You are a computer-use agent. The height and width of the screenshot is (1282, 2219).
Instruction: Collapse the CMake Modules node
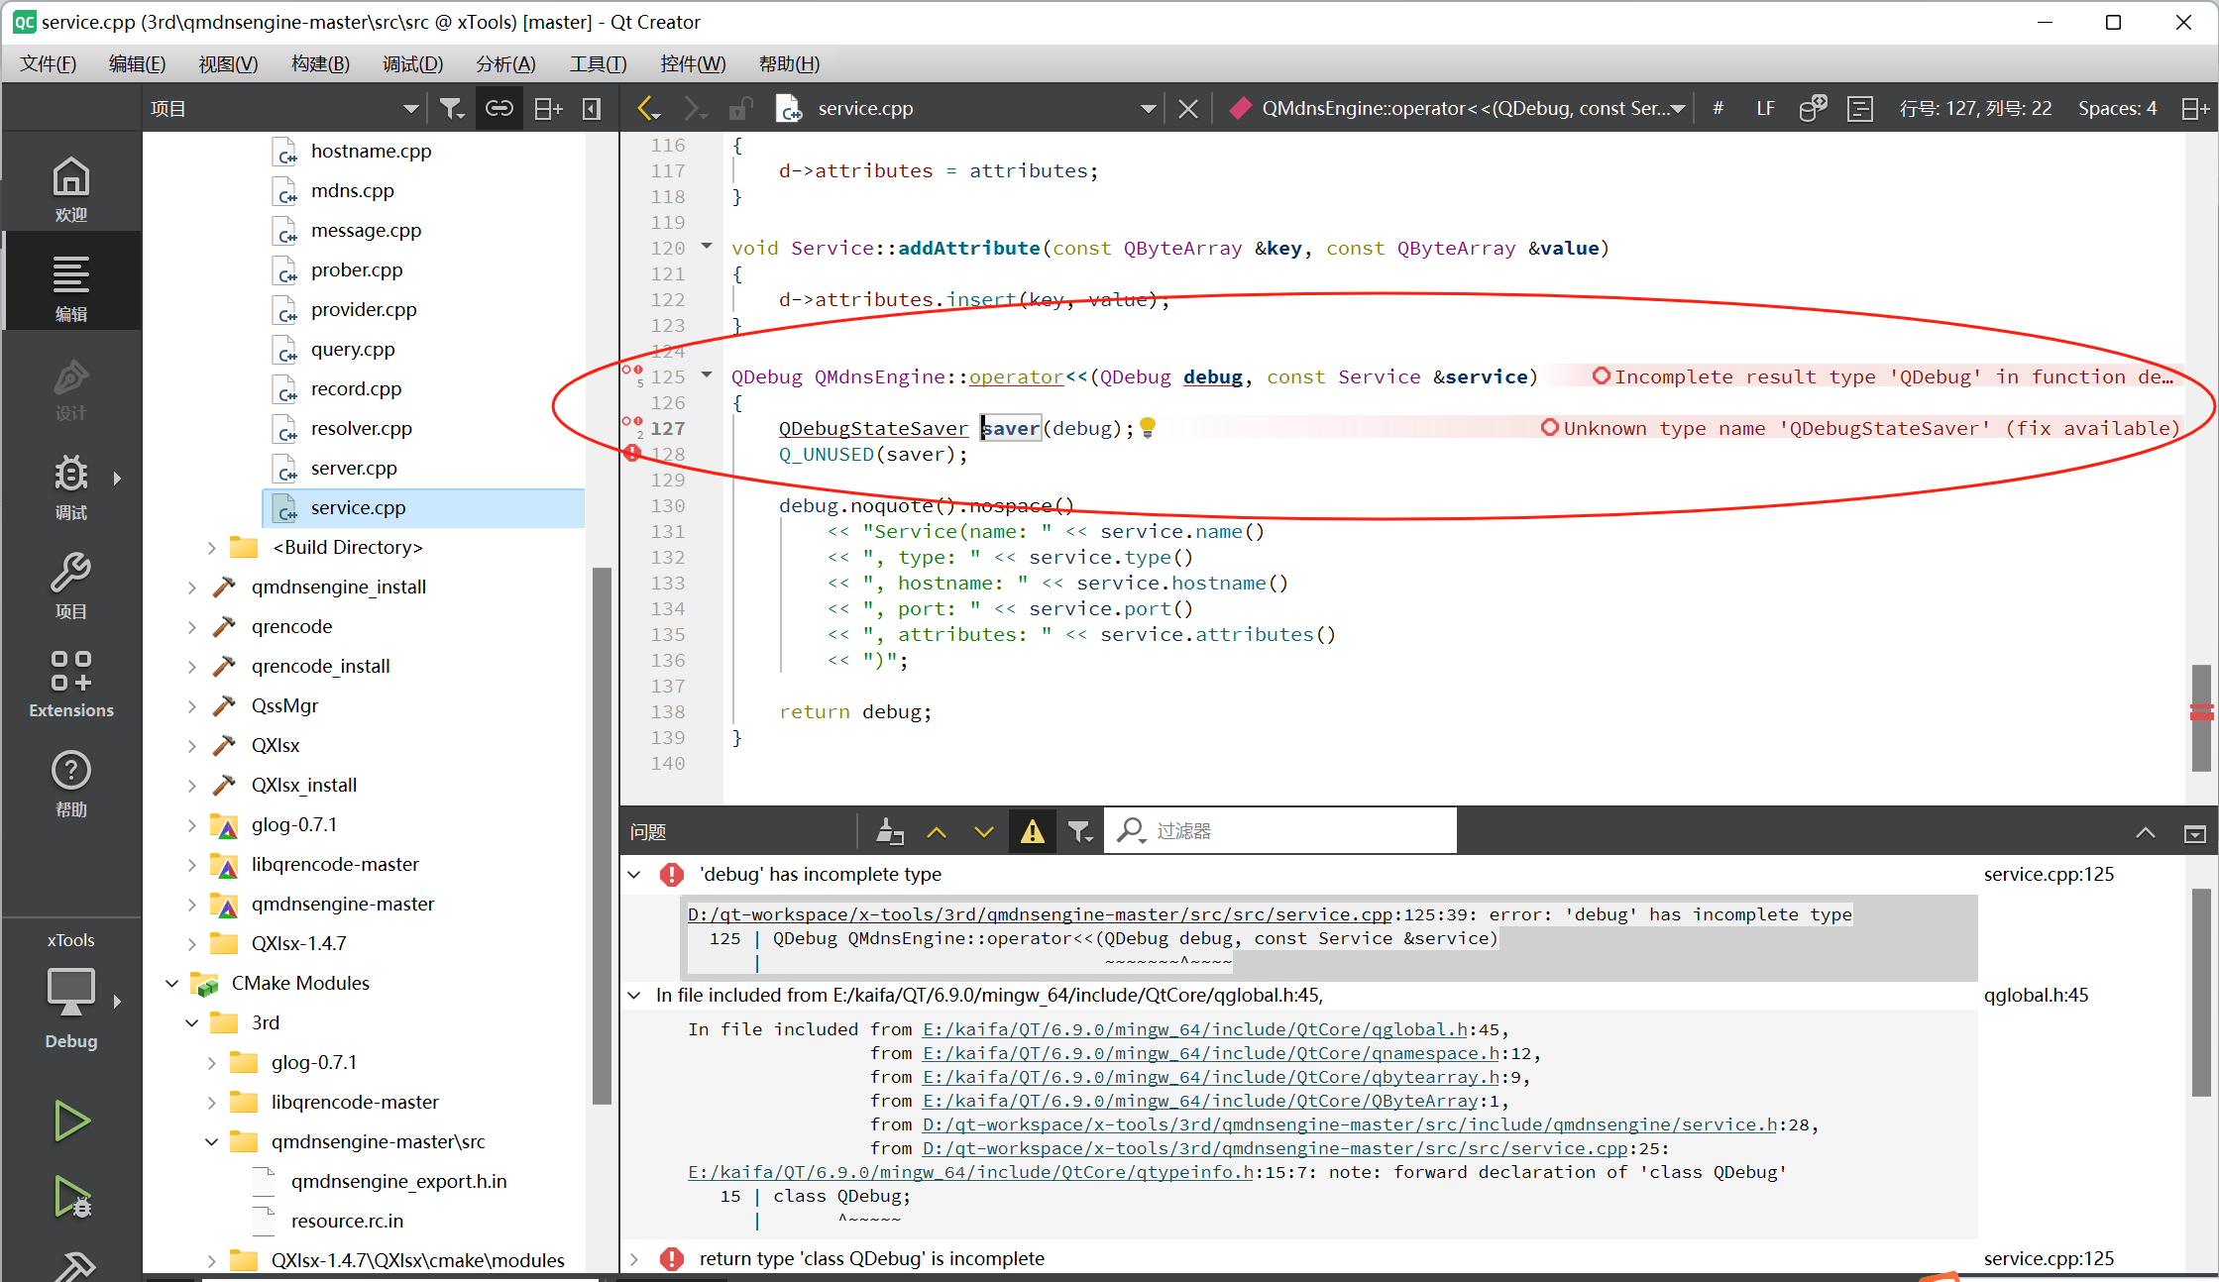point(171,983)
